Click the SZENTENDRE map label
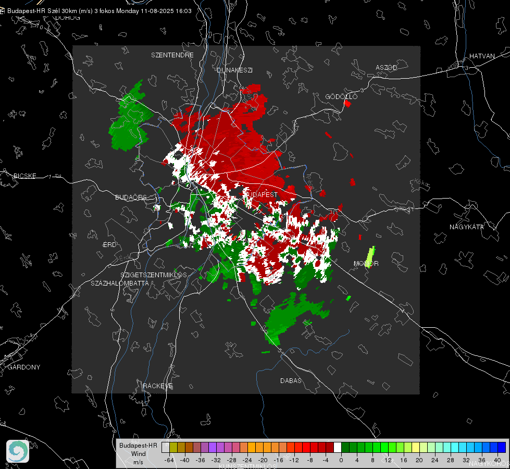 pos(172,55)
